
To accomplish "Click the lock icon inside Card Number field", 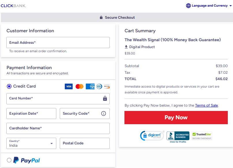I will 105,99.
